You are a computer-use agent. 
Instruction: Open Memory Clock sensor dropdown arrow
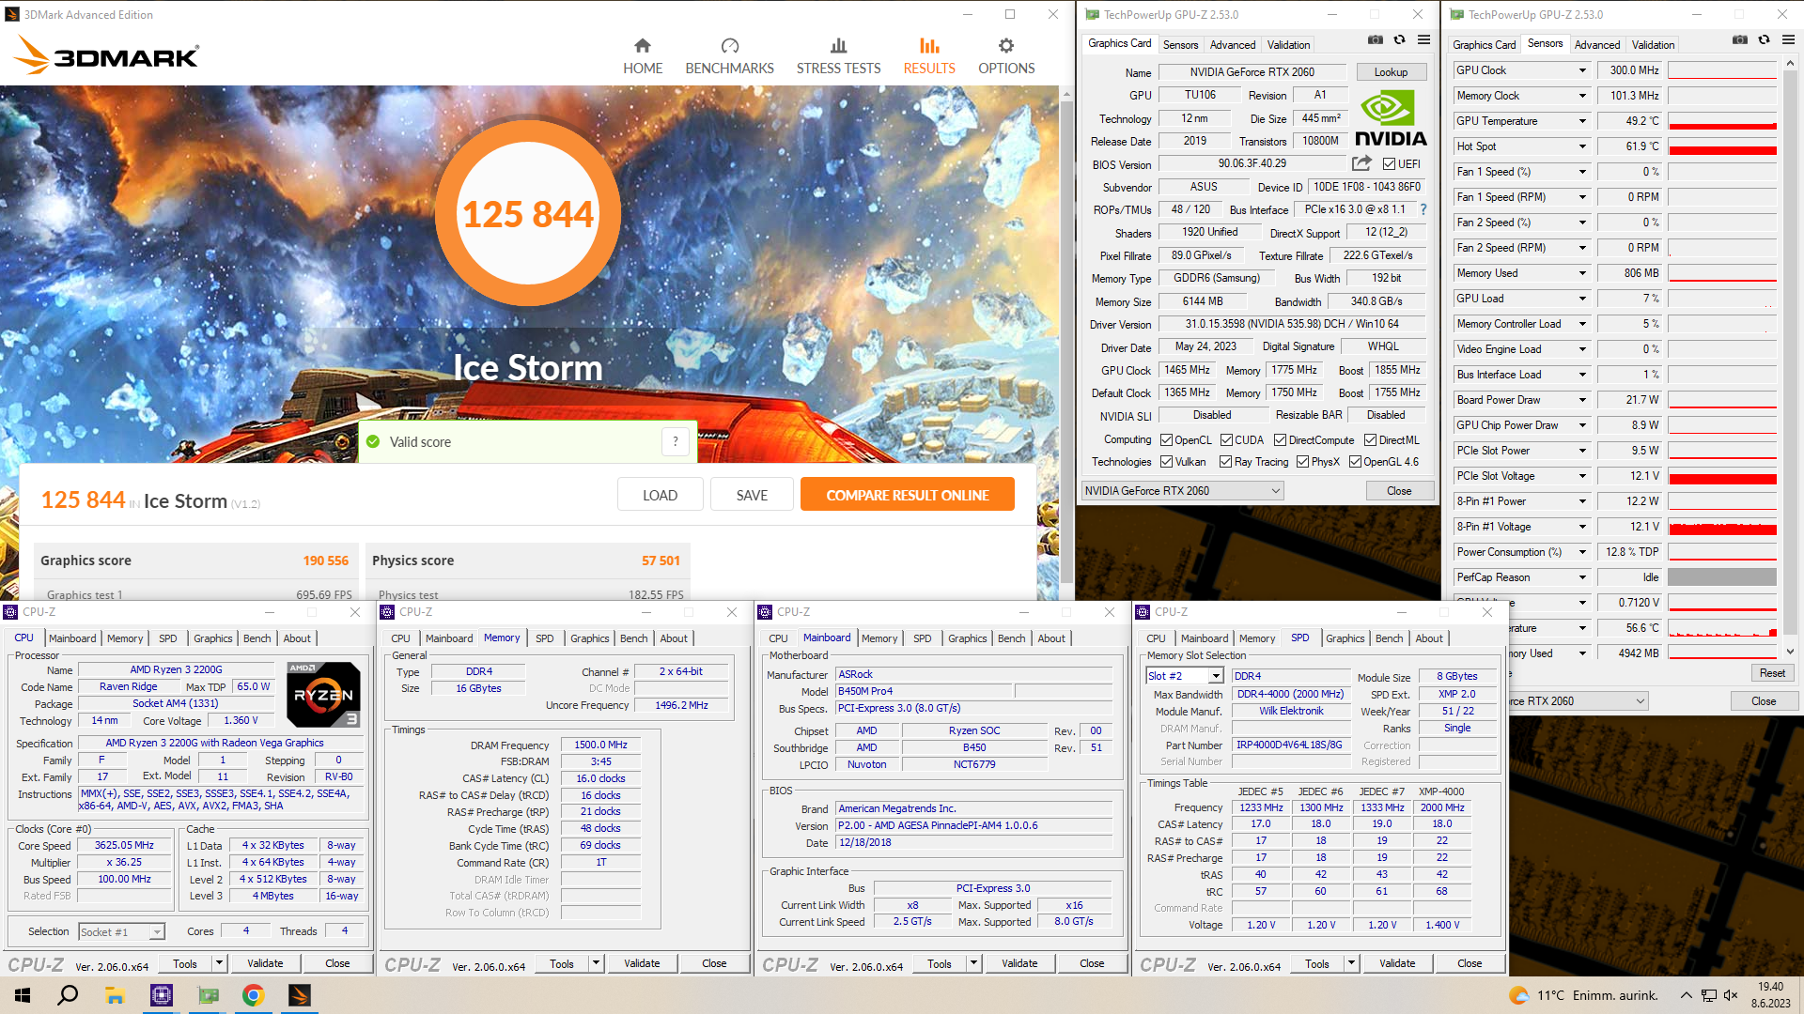(x=1582, y=96)
